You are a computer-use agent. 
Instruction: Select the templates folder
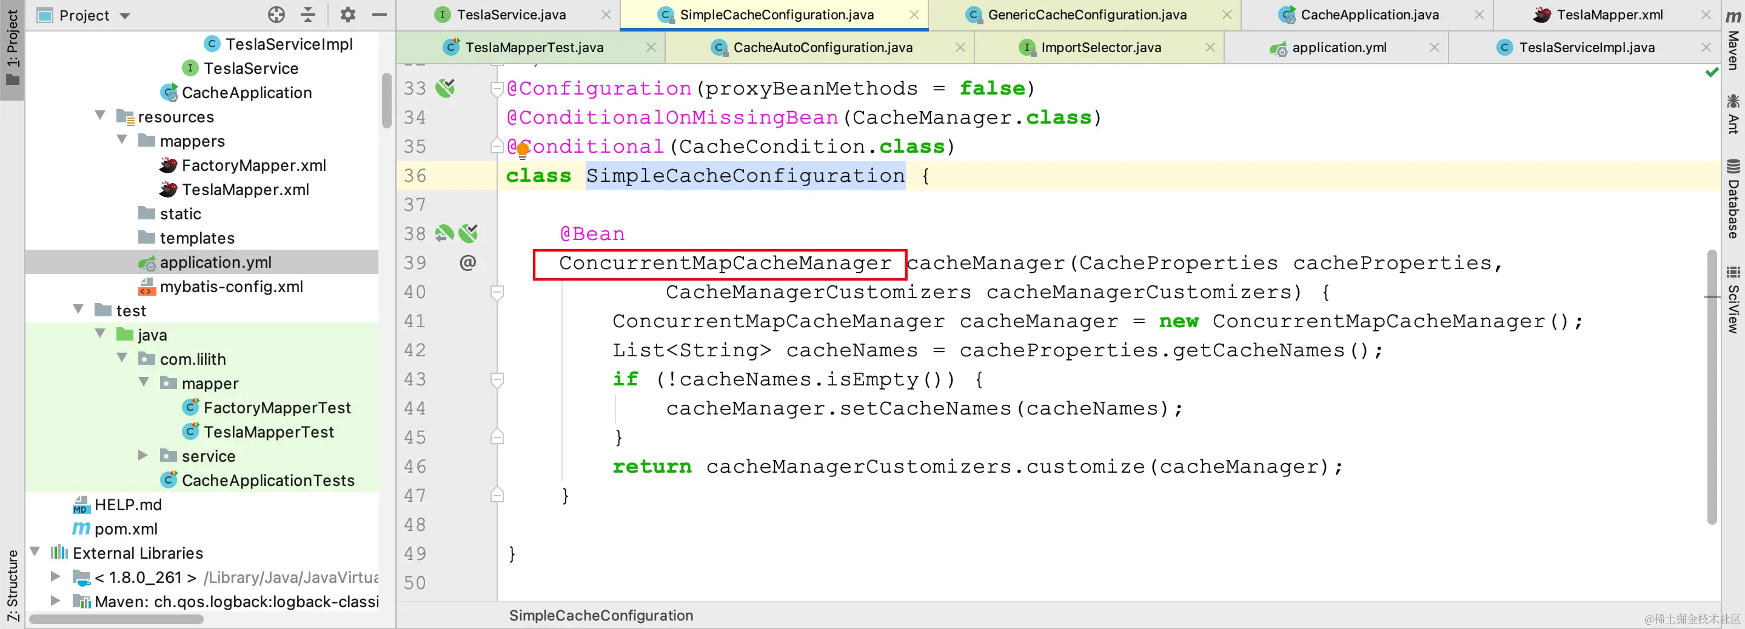[x=196, y=238]
